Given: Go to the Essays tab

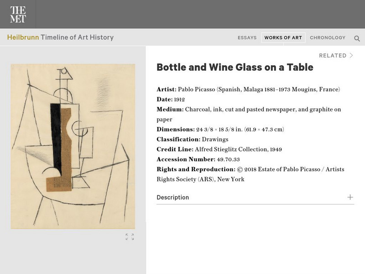Looking at the screenshot, I should [x=247, y=38].
